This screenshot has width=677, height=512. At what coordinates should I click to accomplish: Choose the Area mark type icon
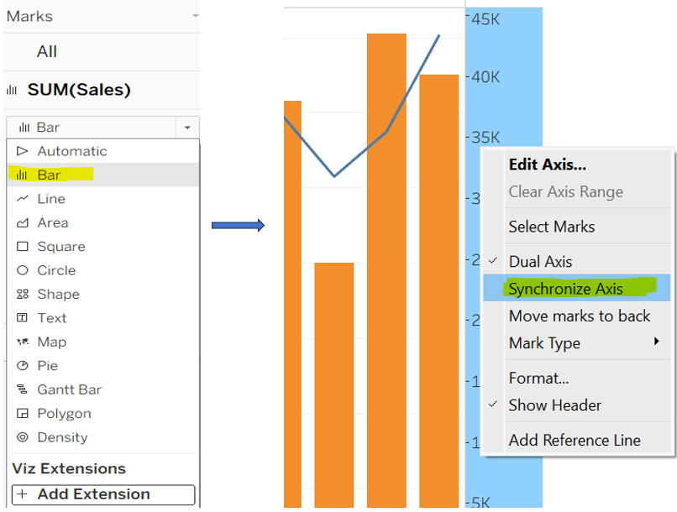pyautogui.click(x=23, y=222)
